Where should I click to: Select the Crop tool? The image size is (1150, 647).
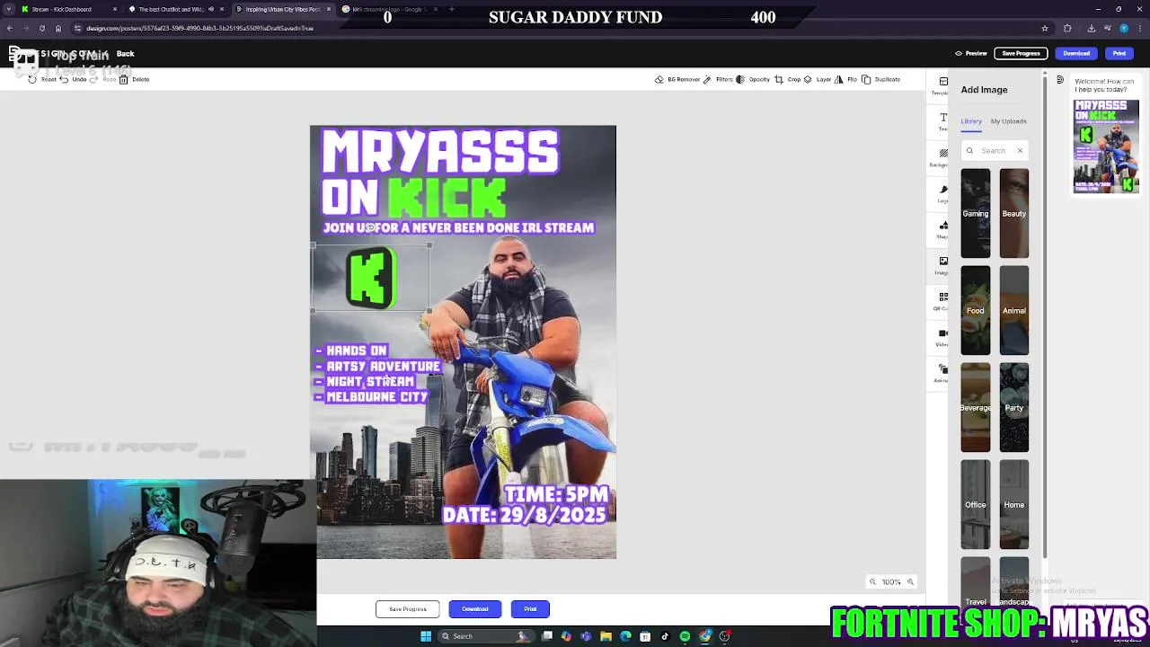point(787,79)
